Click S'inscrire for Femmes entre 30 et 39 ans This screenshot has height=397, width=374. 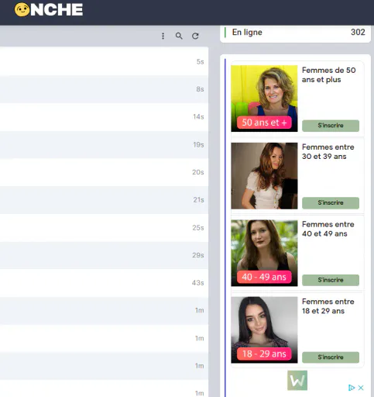pos(331,203)
